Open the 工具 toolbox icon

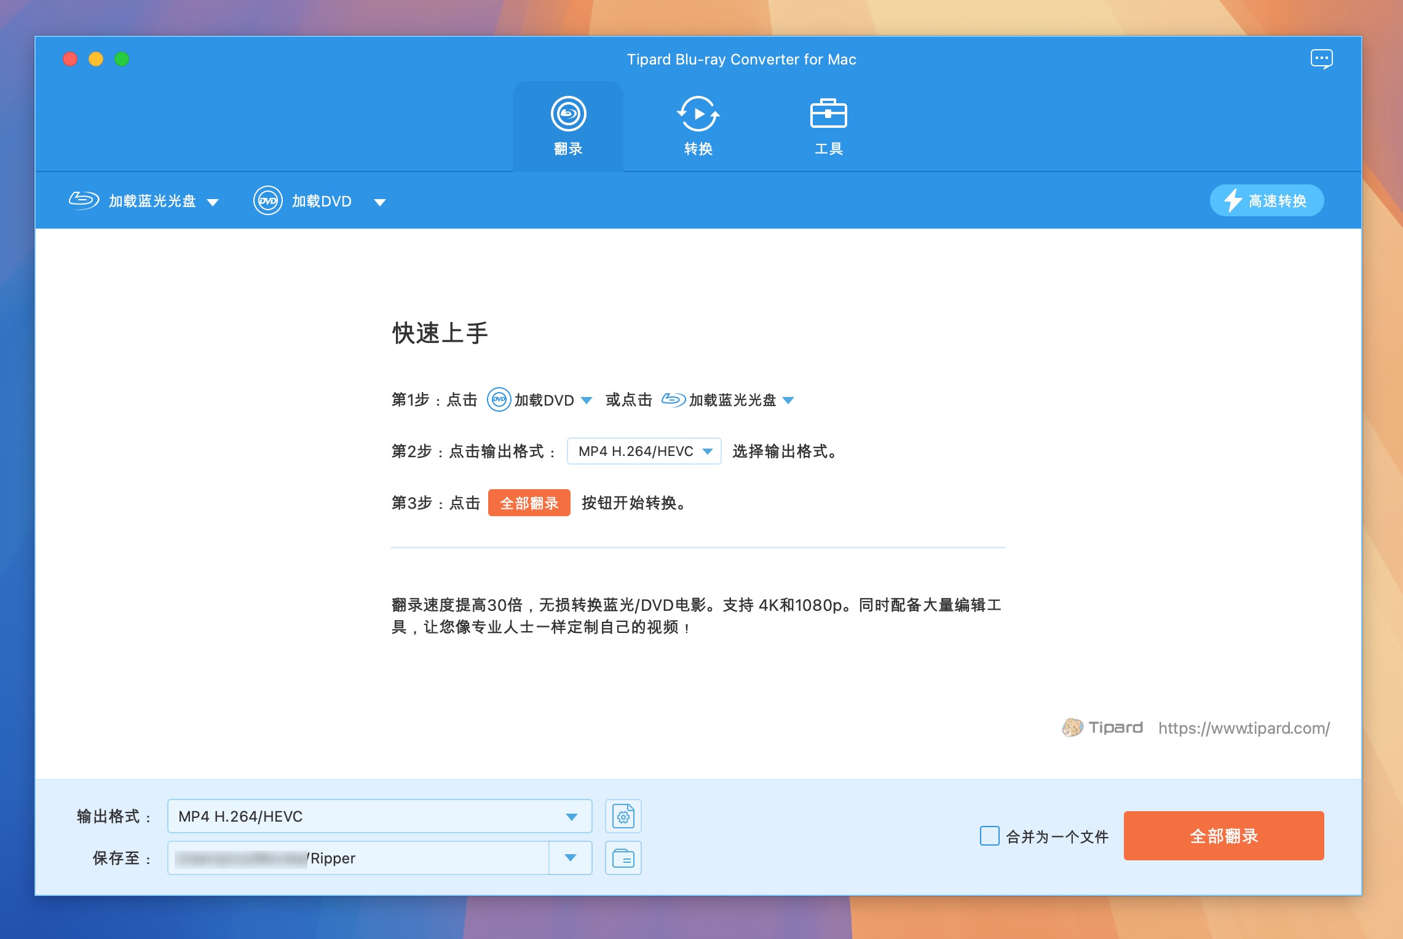point(828,114)
